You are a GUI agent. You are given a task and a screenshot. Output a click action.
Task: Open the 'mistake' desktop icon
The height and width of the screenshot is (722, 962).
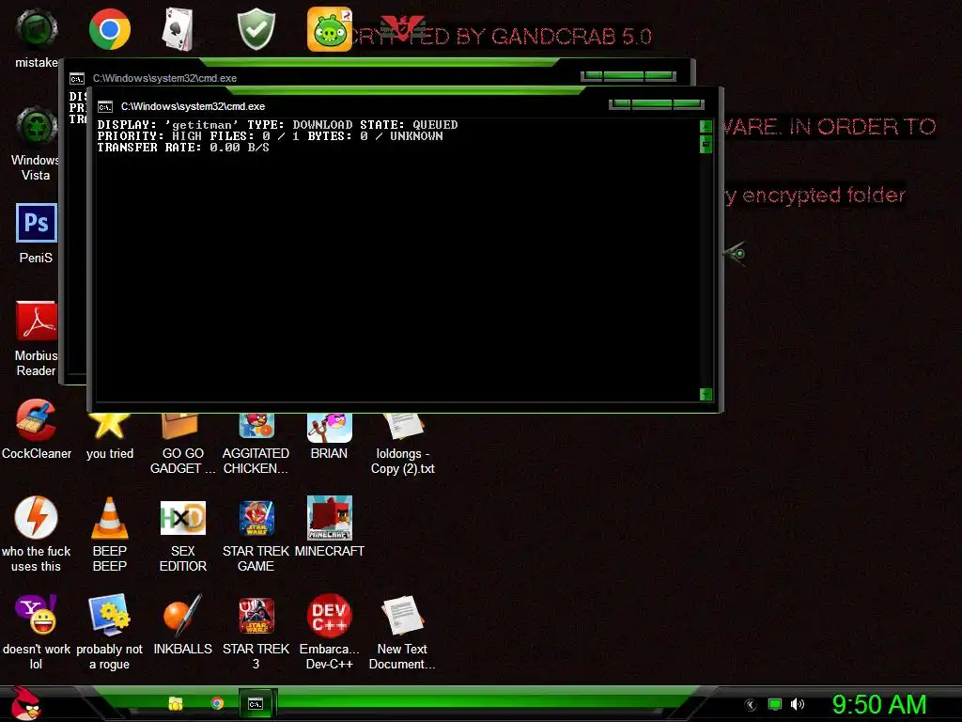click(x=37, y=38)
